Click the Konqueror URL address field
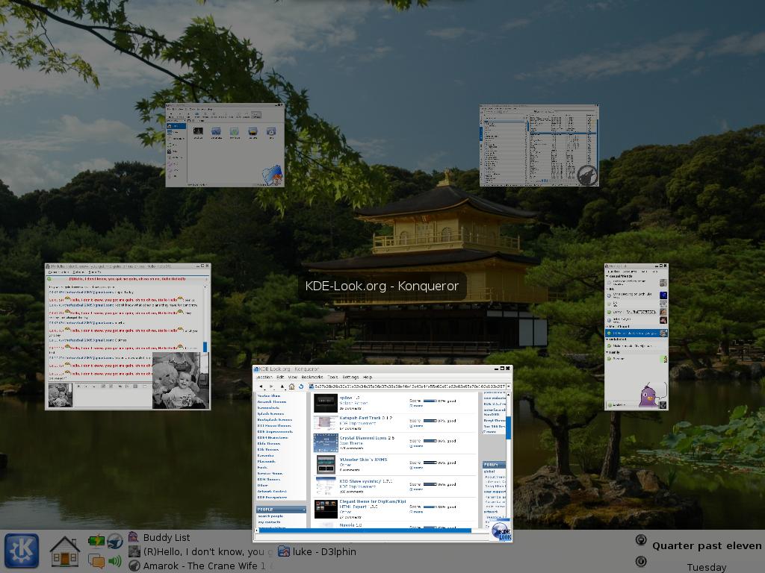This screenshot has height=573, width=765. (407, 386)
